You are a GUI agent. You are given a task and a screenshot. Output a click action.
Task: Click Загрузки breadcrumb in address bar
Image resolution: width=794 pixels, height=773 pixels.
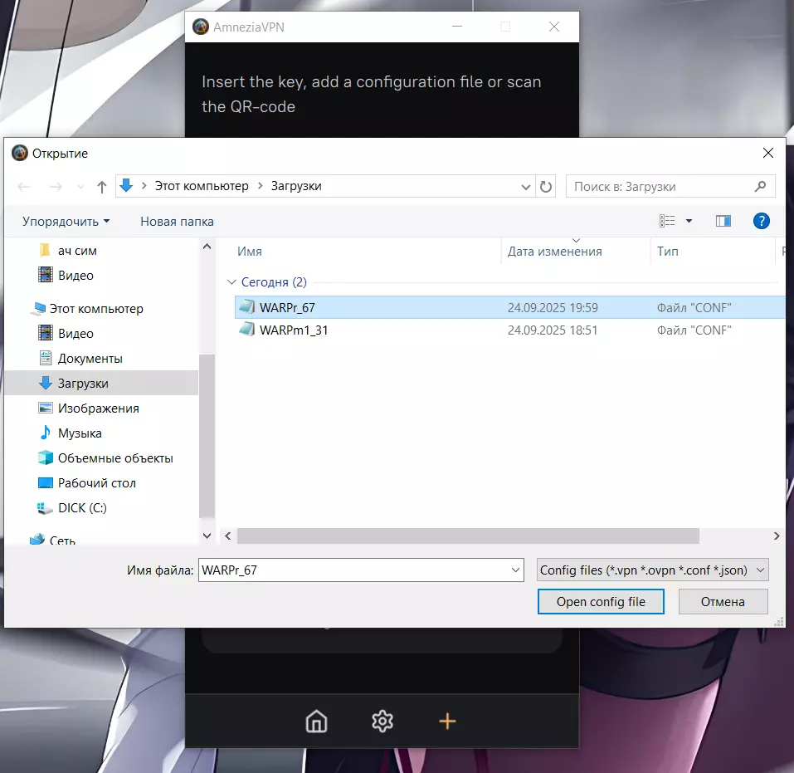click(296, 186)
